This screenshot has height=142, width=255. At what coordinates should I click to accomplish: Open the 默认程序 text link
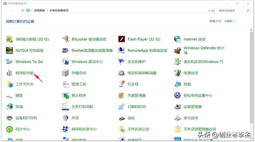(79, 95)
